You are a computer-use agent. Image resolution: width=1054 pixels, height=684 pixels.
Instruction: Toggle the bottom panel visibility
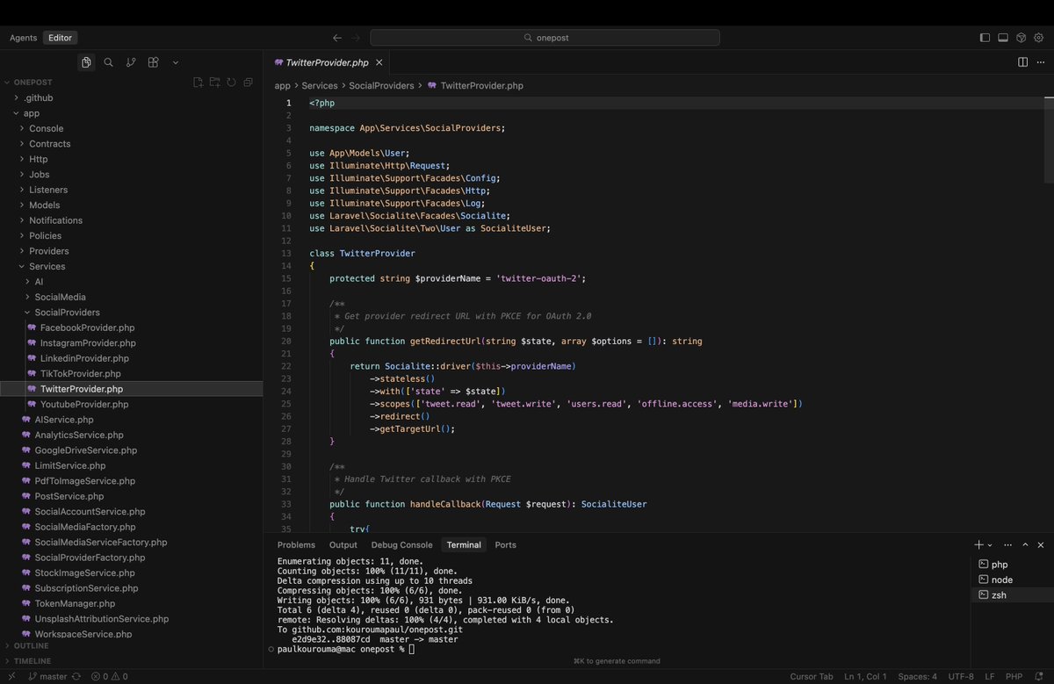tap(1003, 38)
